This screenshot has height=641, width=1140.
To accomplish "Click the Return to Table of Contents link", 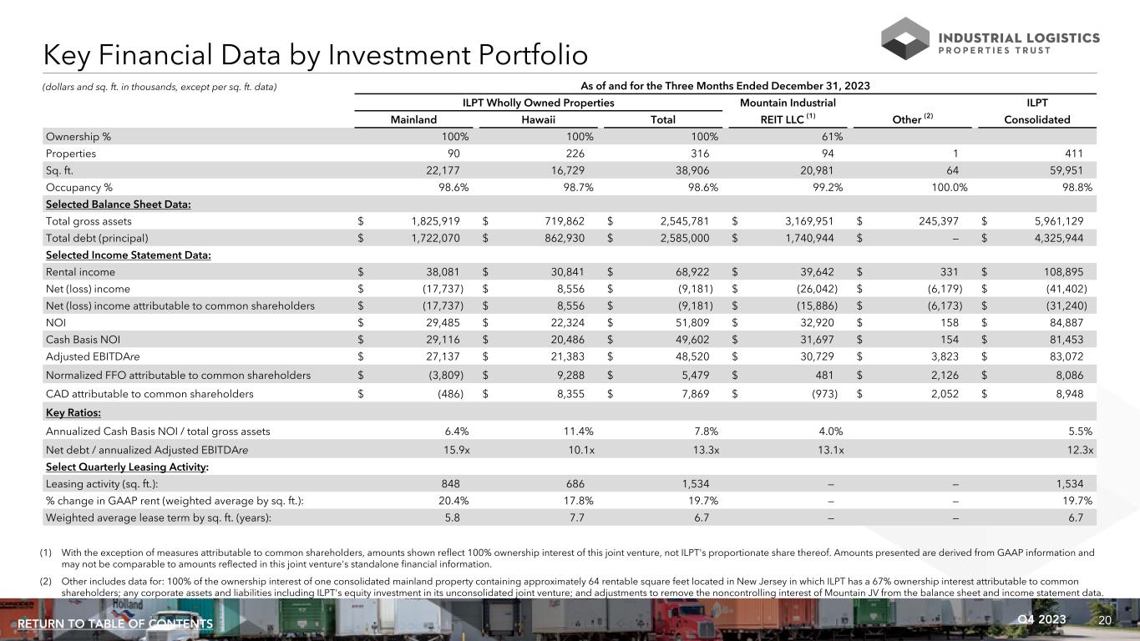I will click(x=115, y=624).
